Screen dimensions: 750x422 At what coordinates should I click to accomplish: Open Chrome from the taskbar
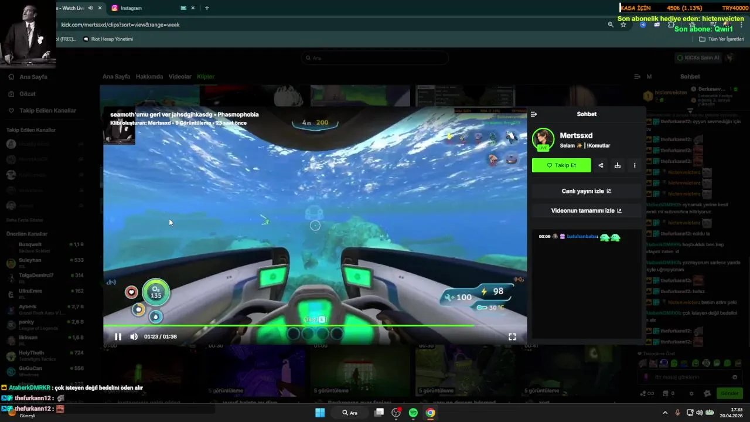coord(431,413)
